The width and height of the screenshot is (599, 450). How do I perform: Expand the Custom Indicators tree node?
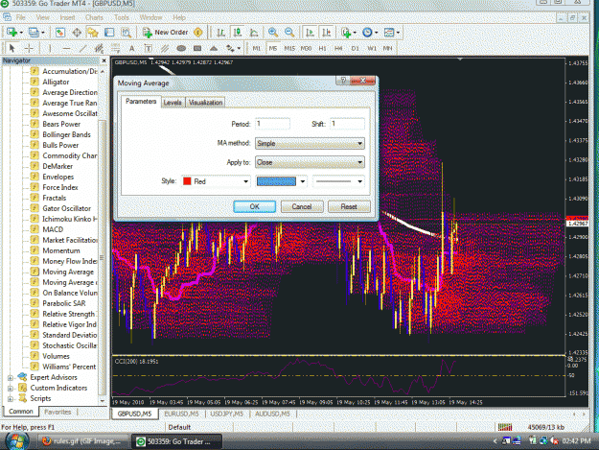pos(10,388)
